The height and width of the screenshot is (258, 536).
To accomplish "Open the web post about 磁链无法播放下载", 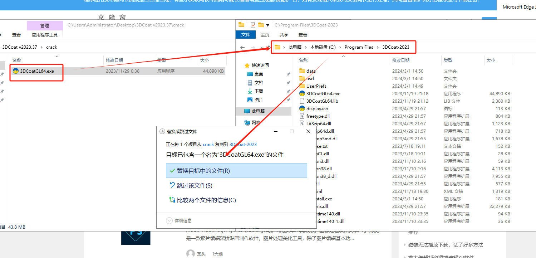I will click(446, 245).
